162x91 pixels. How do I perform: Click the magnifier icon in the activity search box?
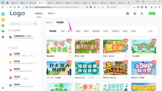tap(35, 24)
